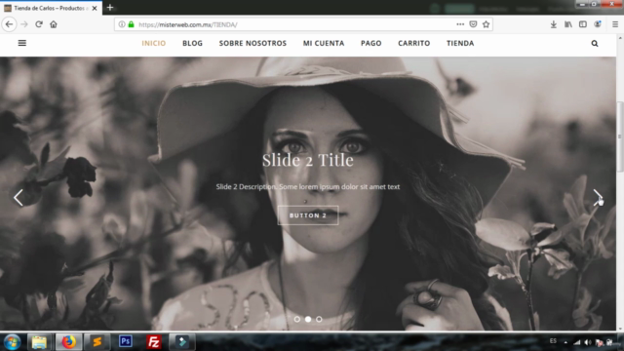Open File Explorer from taskbar

tap(39, 342)
